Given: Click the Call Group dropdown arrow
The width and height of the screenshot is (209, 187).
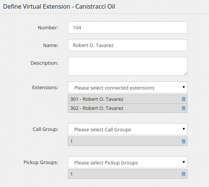Looking at the screenshot, I should tap(184, 129).
